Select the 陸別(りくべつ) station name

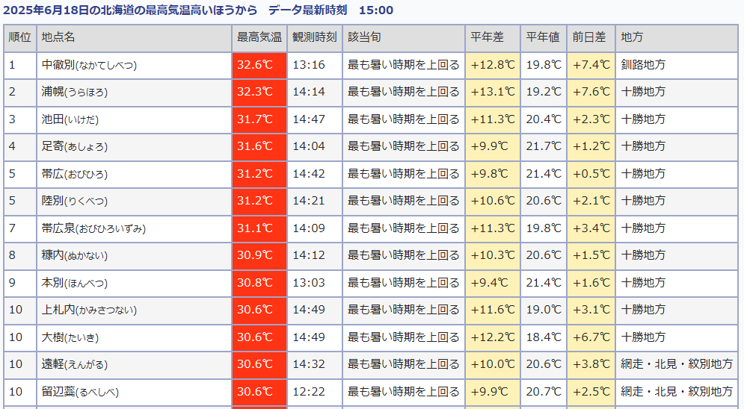(x=75, y=201)
